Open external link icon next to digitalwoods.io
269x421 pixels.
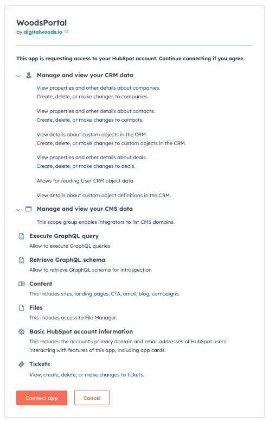(x=67, y=32)
